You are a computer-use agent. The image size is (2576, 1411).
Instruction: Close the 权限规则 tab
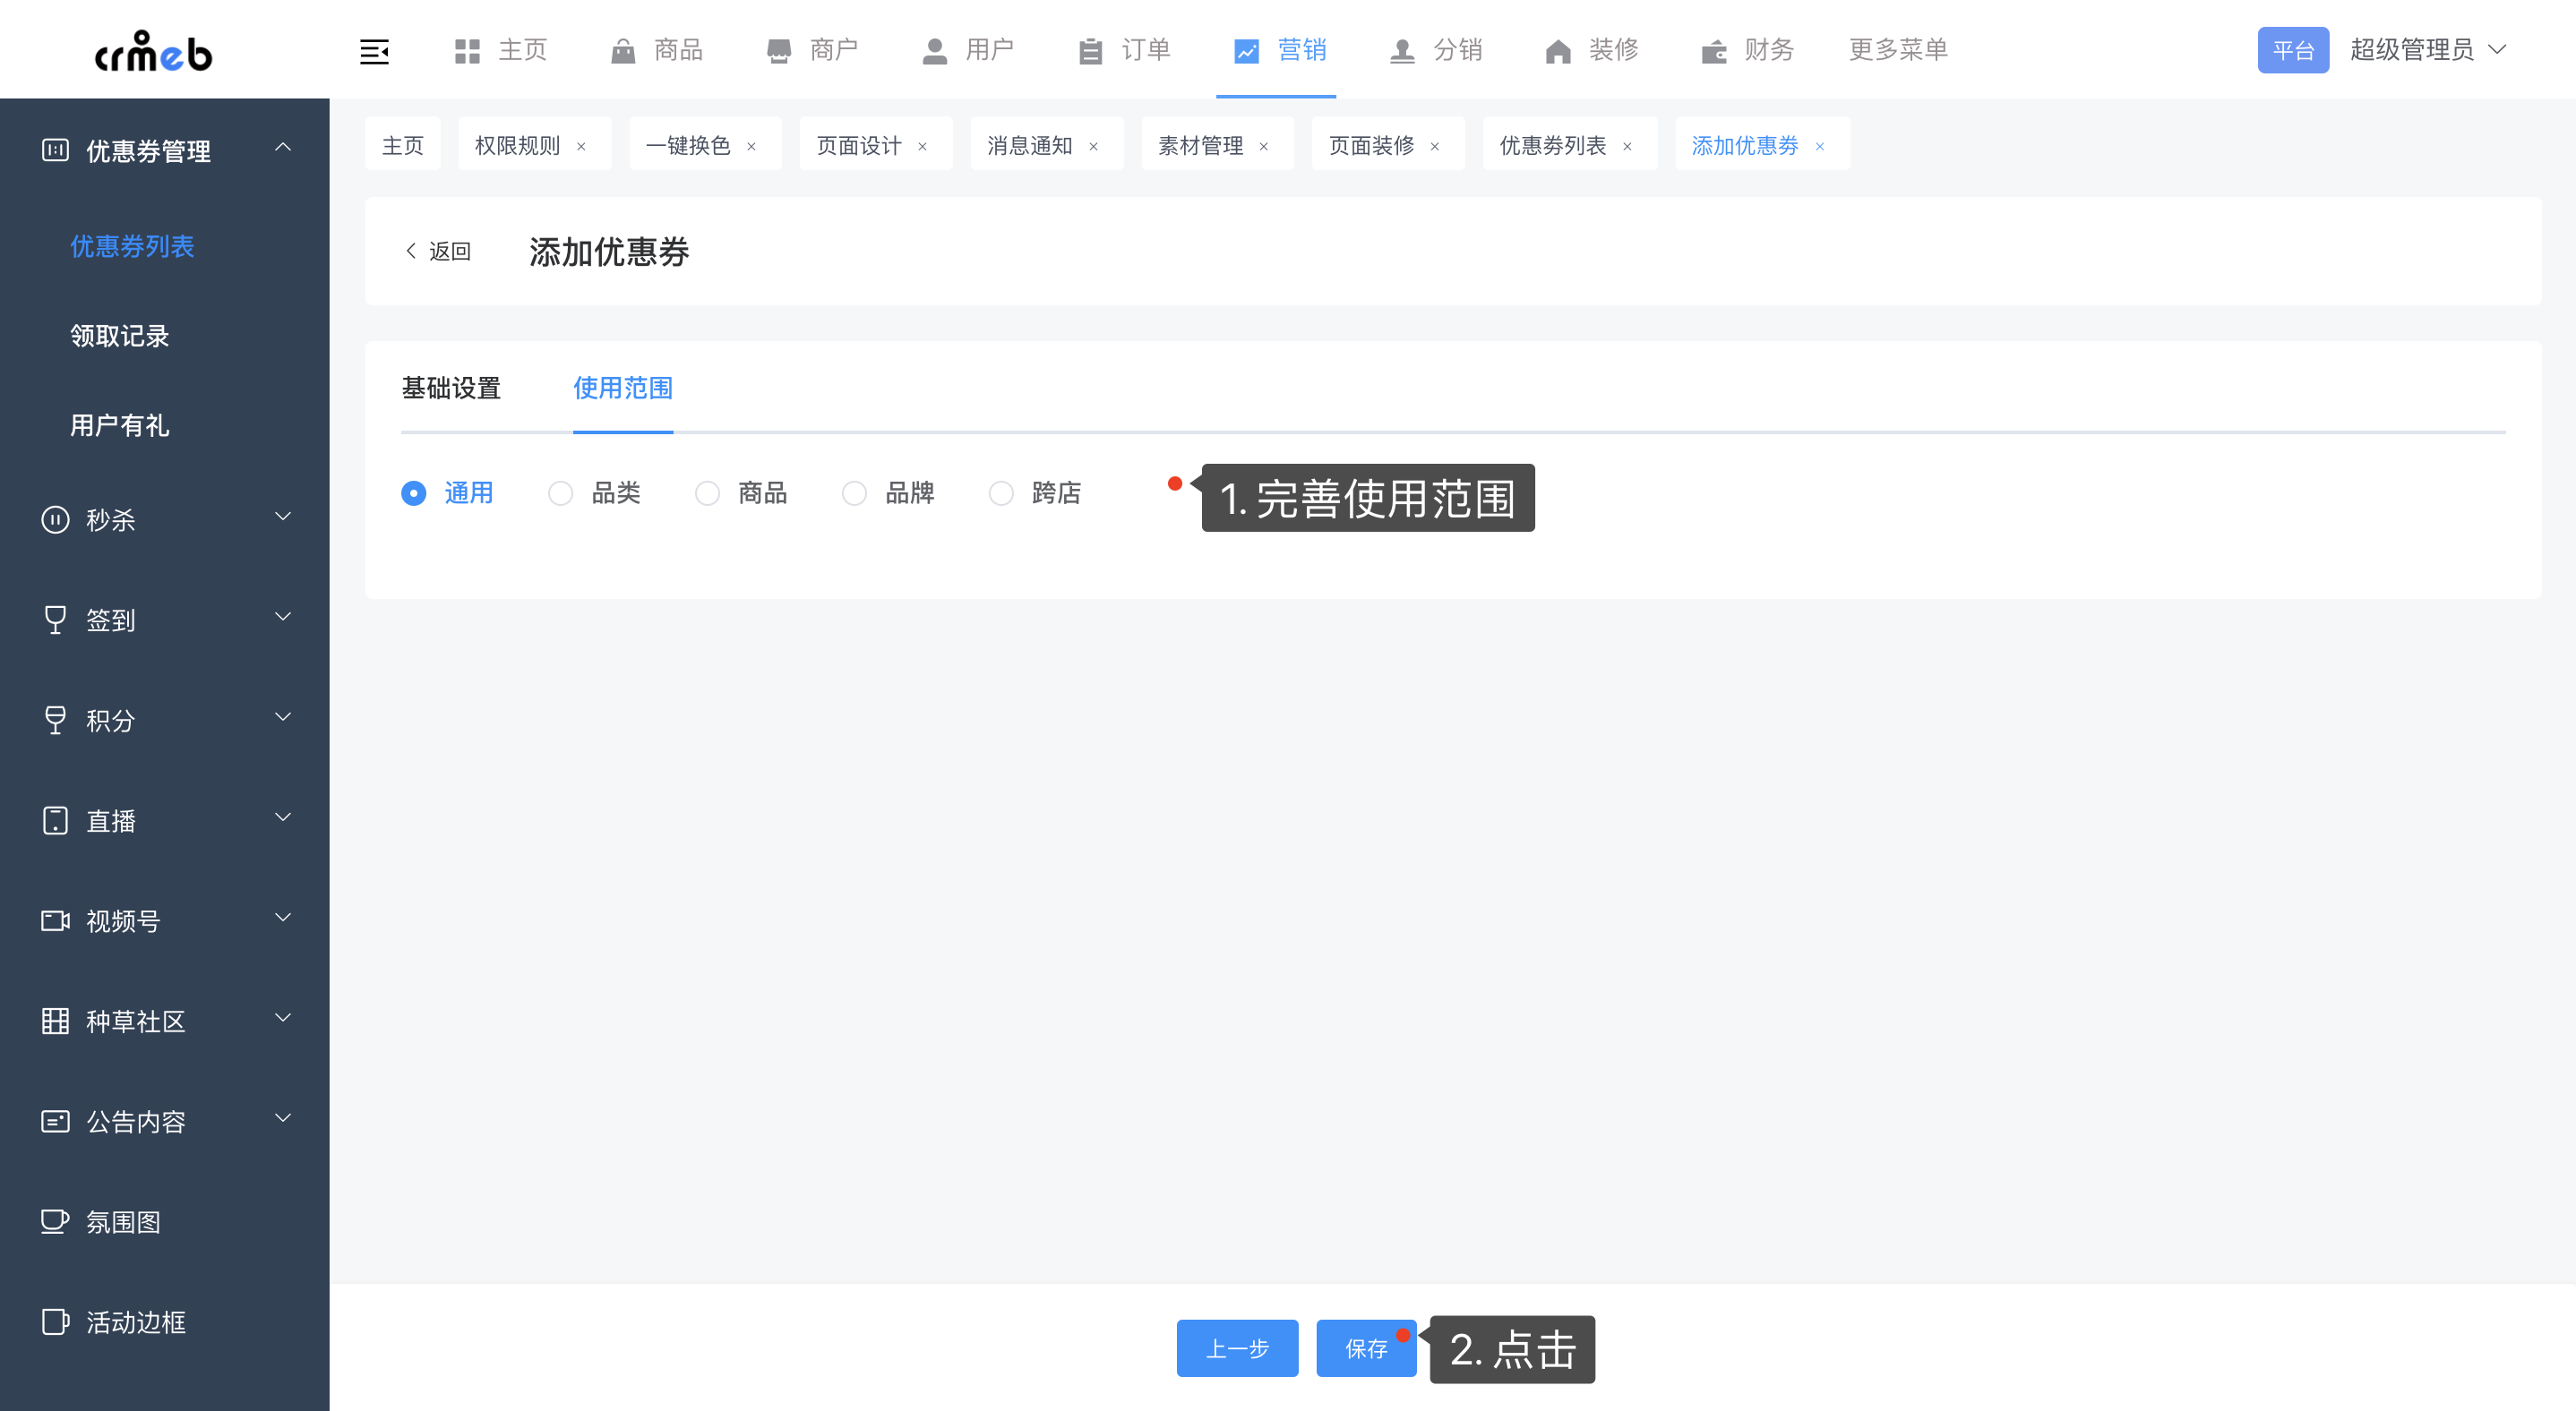[x=581, y=146]
